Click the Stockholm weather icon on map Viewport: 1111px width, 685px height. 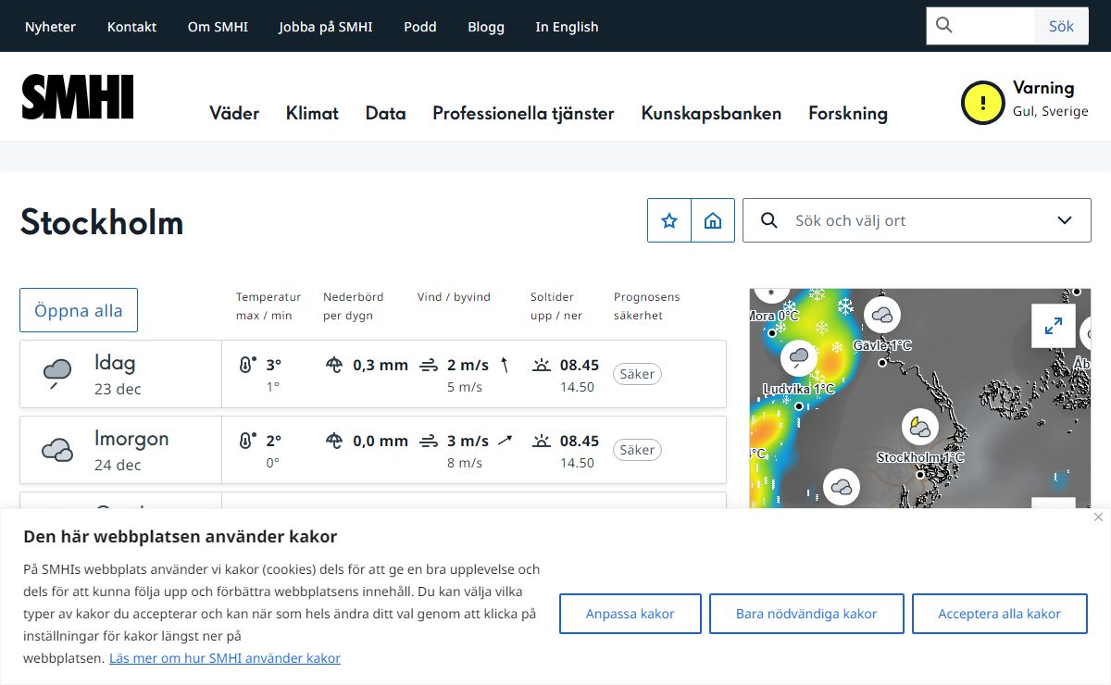pos(920,427)
